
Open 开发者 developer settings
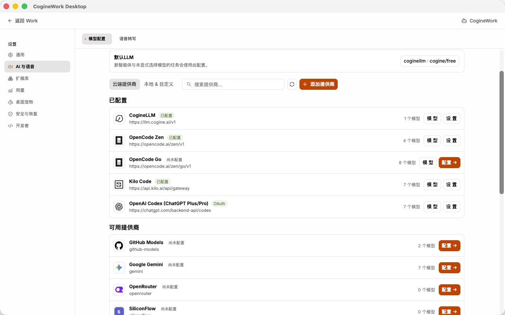click(x=37, y=126)
